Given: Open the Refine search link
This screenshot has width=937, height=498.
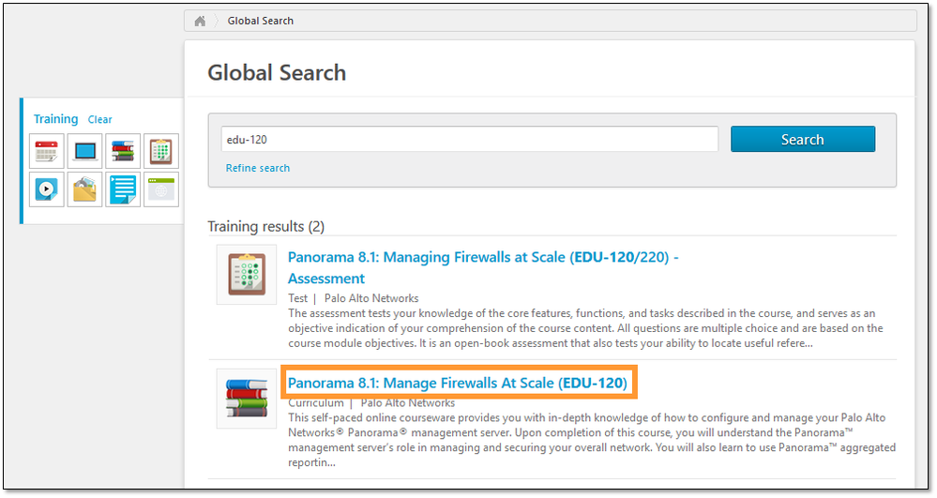Looking at the screenshot, I should [x=258, y=168].
